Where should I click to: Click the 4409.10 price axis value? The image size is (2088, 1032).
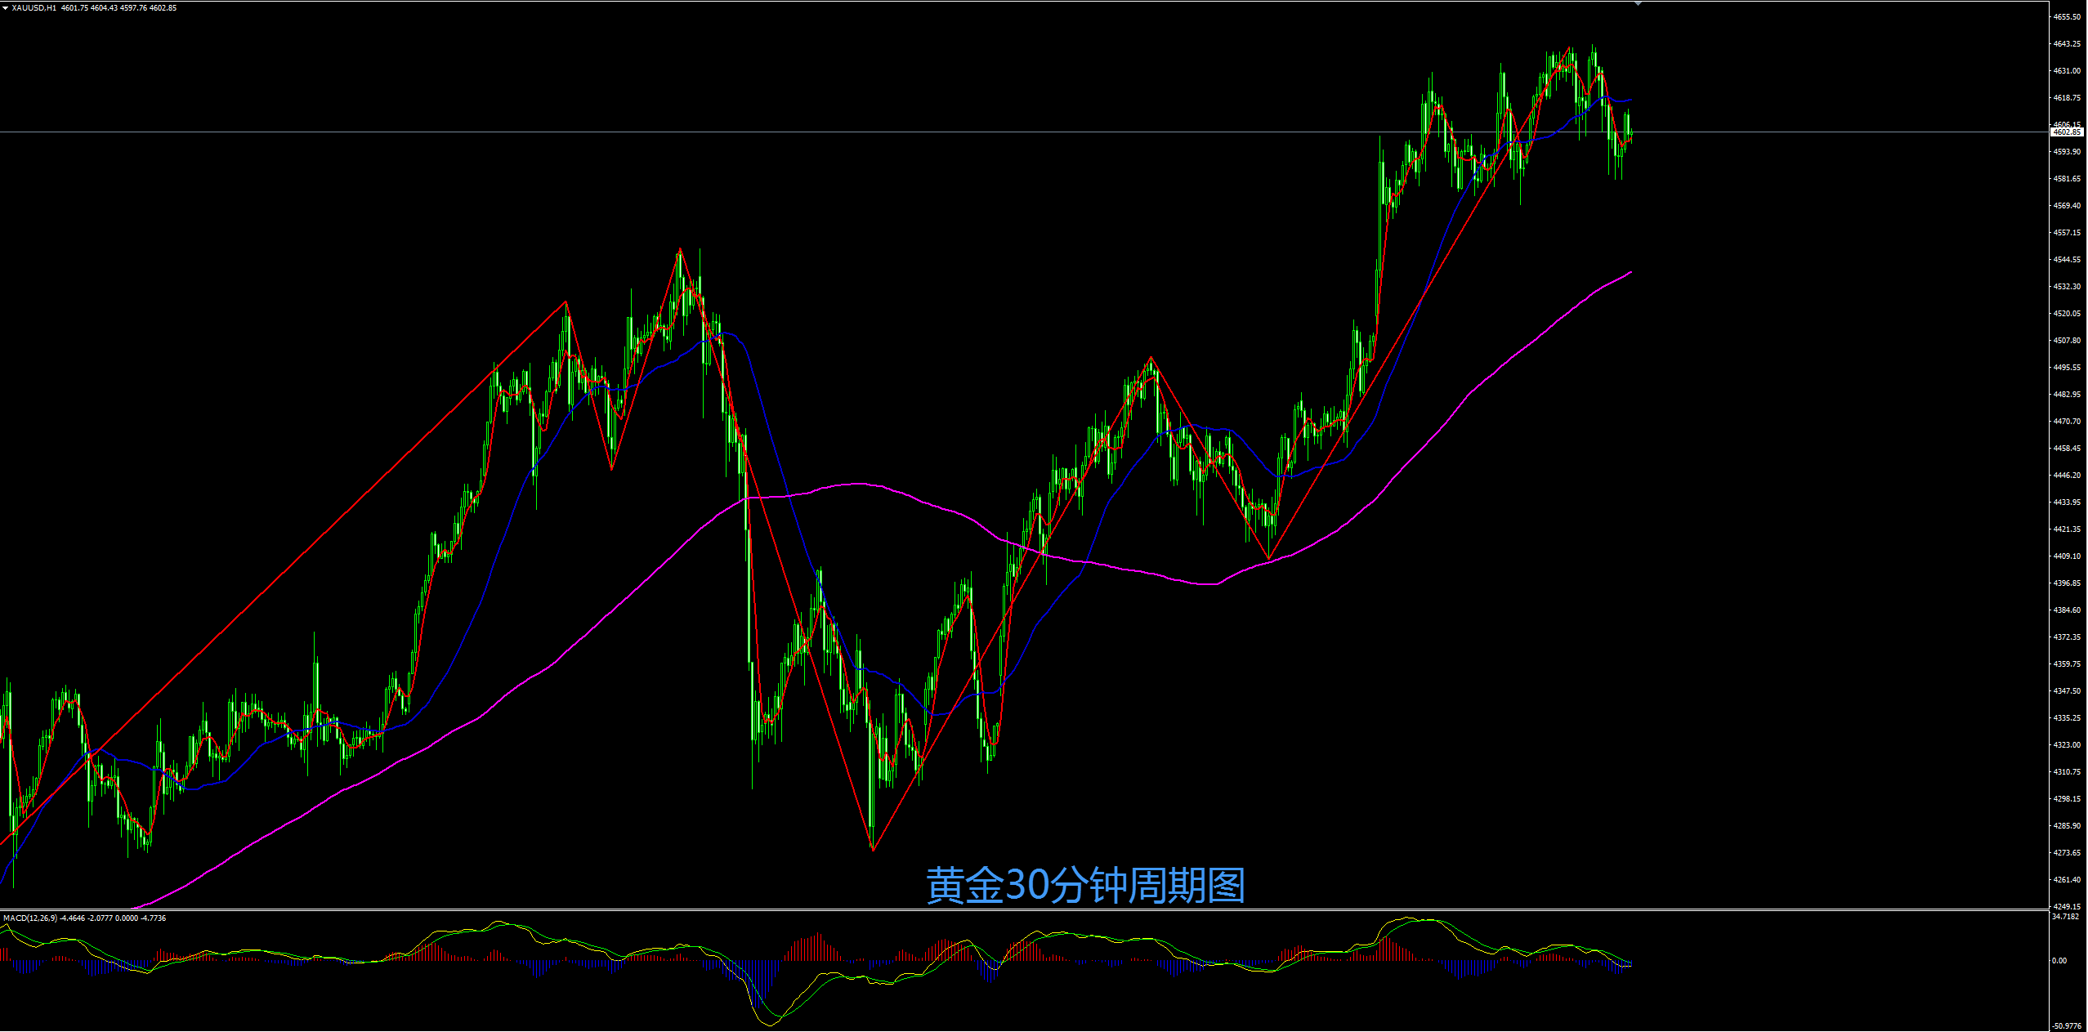coord(2067,556)
